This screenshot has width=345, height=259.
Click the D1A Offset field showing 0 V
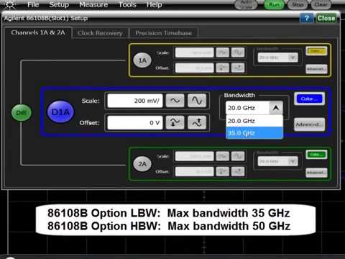click(135, 123)
